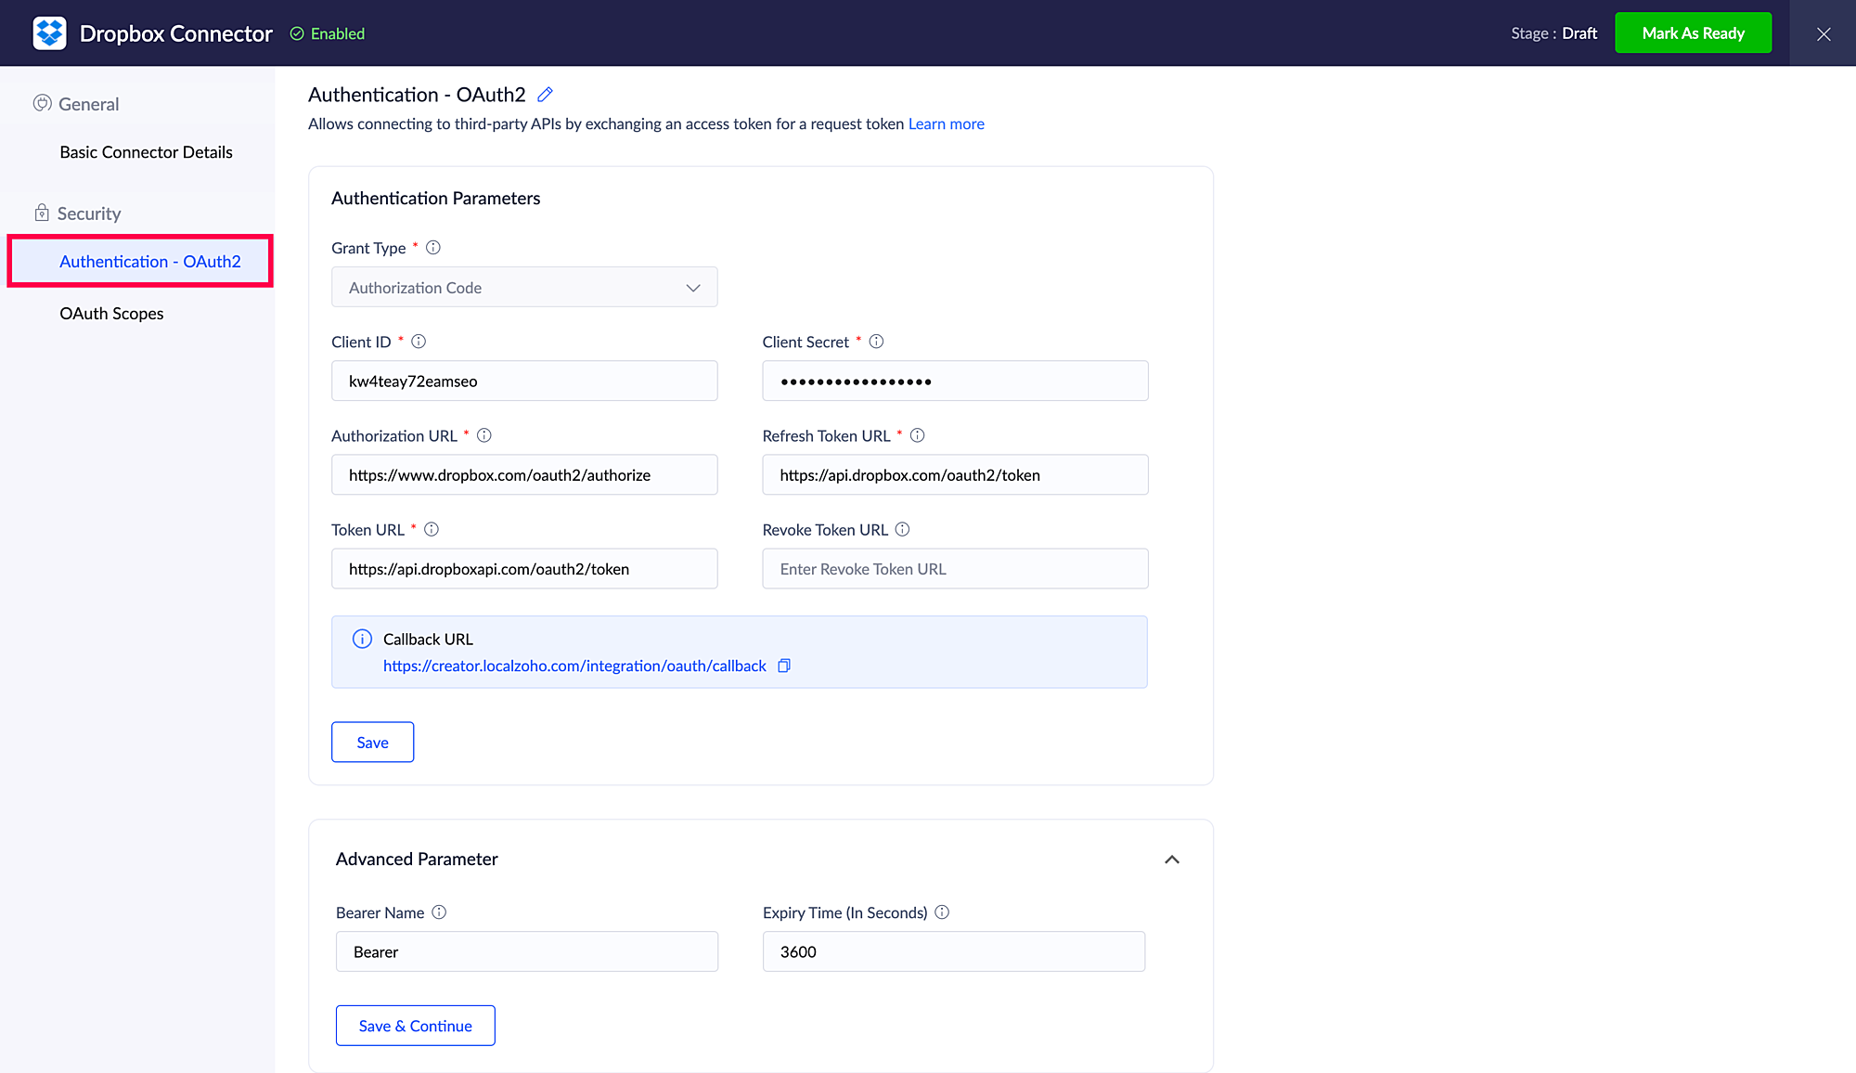Click the Client Secret info icon
This screenshot has height=1073, width=1856.
coord(876,342)
